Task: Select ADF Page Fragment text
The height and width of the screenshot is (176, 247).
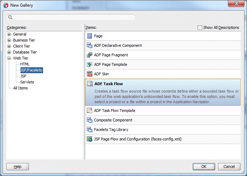Action: (x=111, y=55)
